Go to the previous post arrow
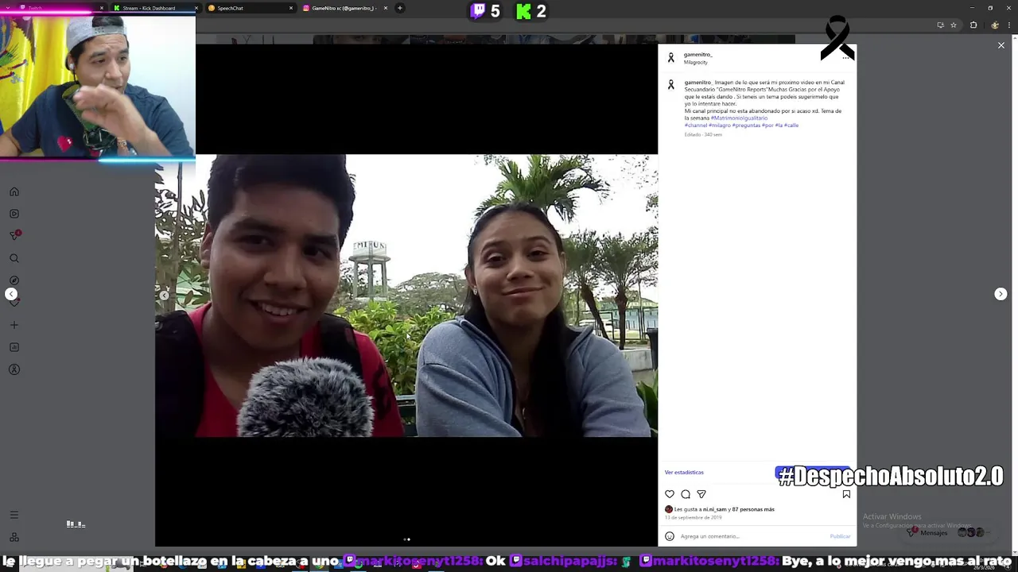 (x=11, y=294)
